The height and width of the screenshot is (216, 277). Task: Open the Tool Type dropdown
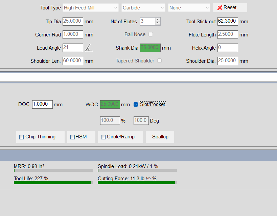point(91,8)
